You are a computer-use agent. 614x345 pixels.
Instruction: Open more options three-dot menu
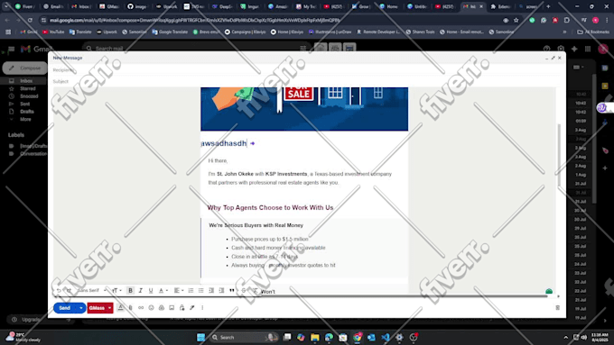point(202,308)
